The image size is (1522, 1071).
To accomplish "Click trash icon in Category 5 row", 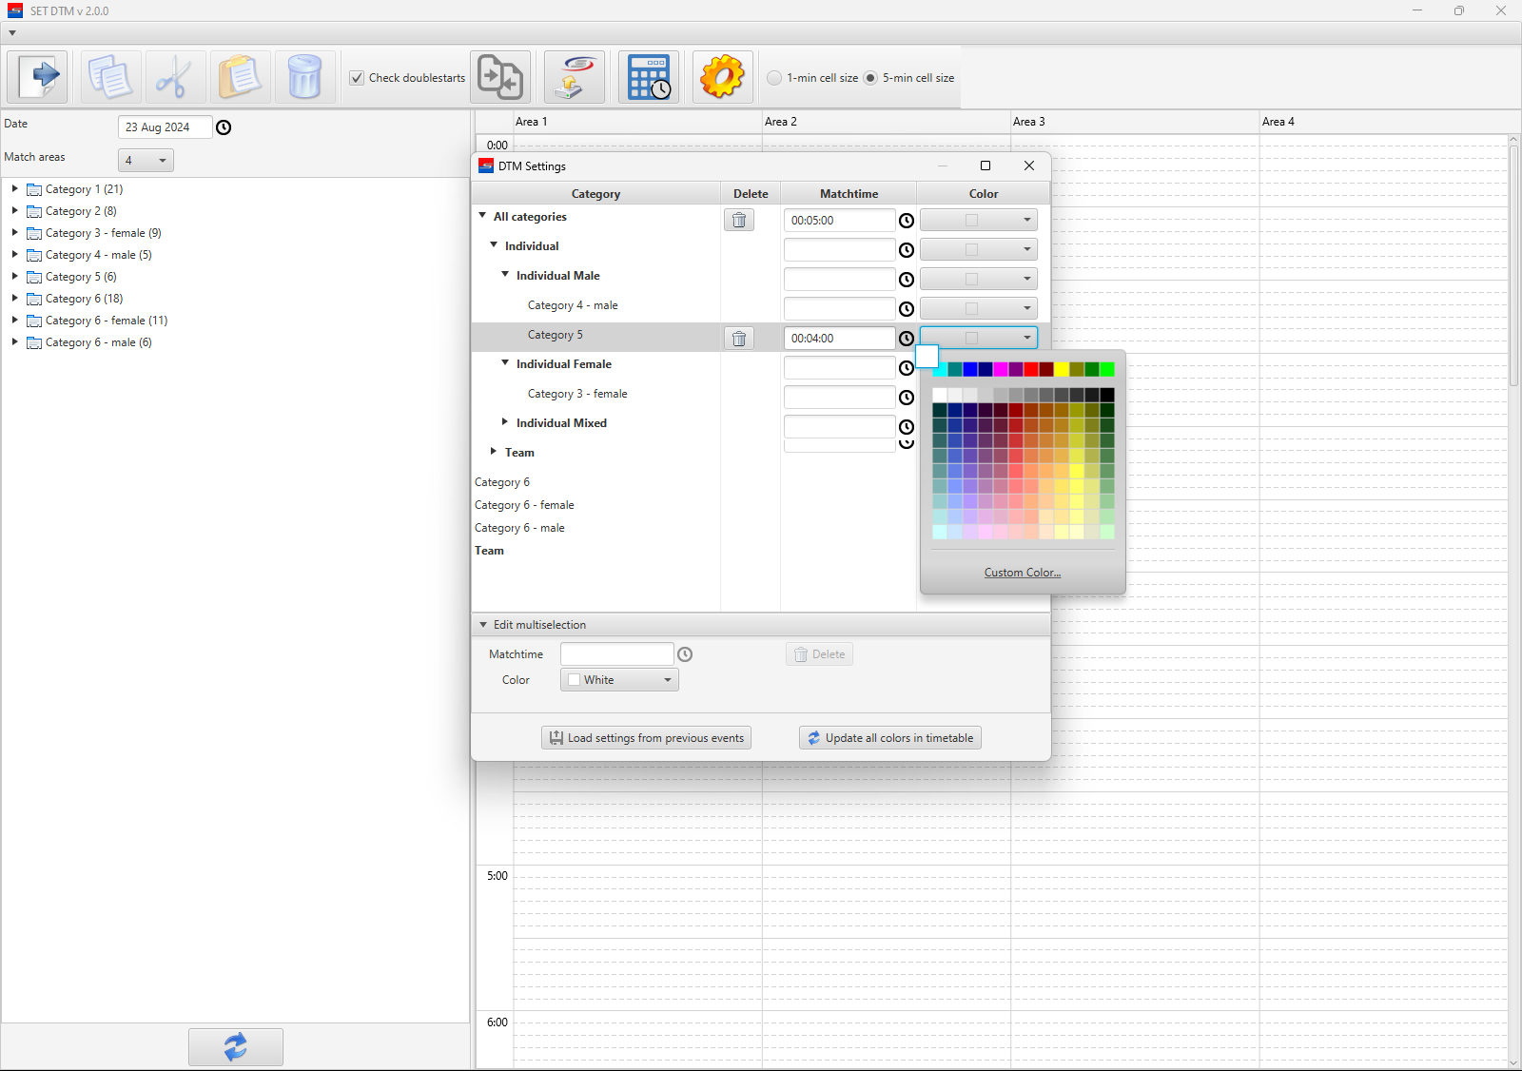I will point(739,338).
